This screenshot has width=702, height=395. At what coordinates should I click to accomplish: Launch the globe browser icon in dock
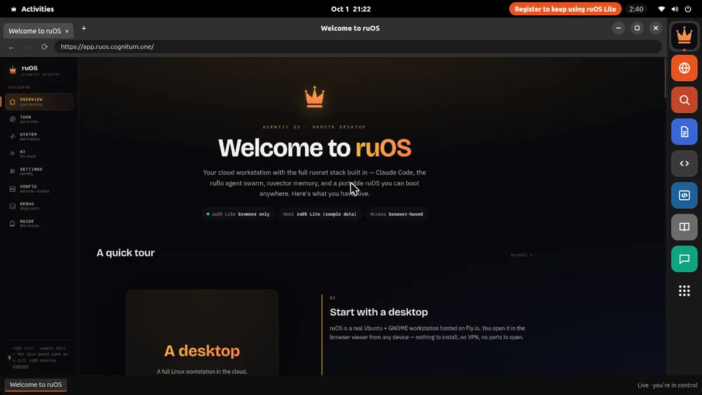(x=684, y=68)
